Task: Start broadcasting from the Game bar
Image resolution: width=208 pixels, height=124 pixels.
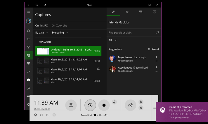Action: click(x=131, y=105)
